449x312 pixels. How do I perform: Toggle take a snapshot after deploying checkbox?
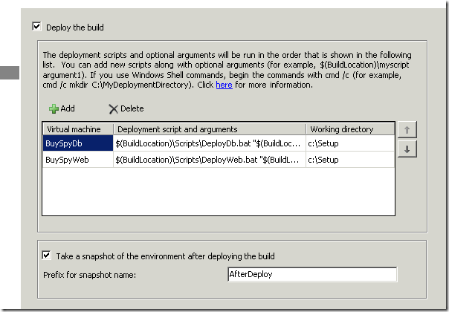pyautogui.click(x=46, y=255)
